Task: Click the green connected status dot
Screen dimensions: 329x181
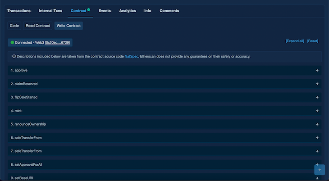Action: [12, 42]
